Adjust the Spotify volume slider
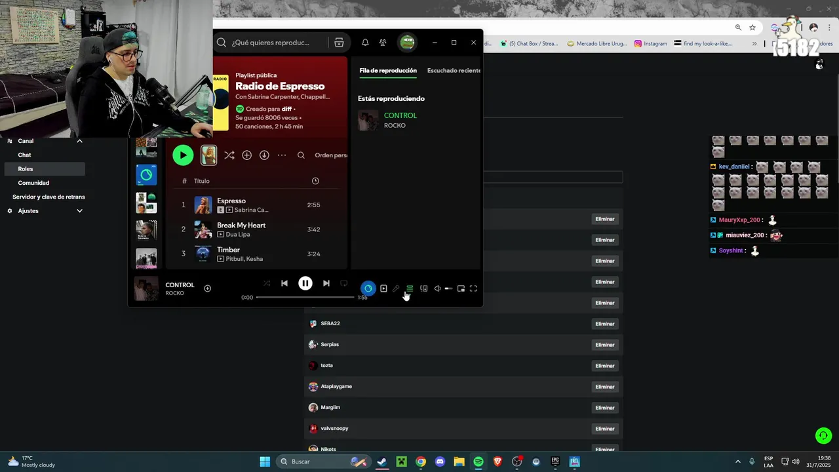The image size is (839, 472). pos(448,288)
